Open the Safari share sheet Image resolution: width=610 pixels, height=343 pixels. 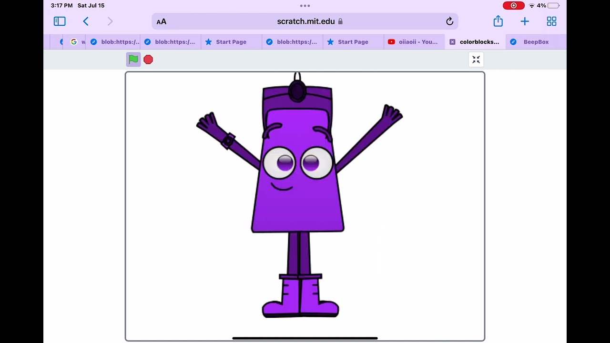pyautogui.click(x=498, y=21)
